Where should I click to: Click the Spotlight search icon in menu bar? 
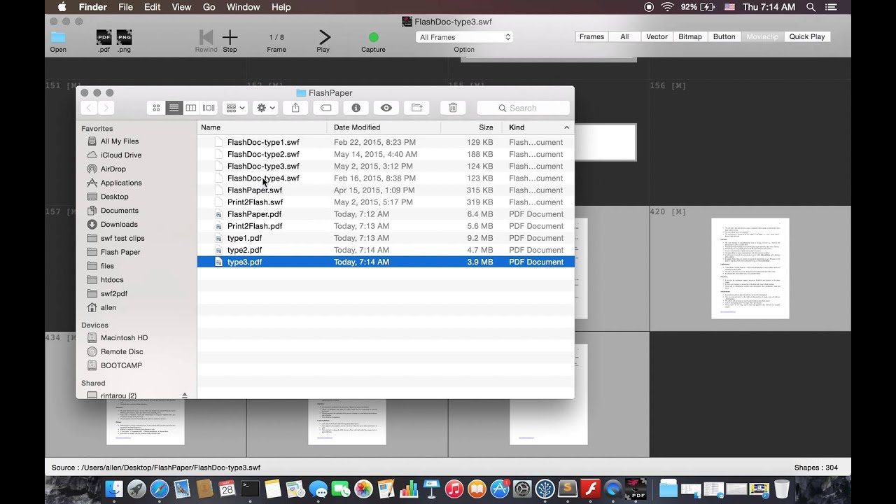[x=811, y=7]
